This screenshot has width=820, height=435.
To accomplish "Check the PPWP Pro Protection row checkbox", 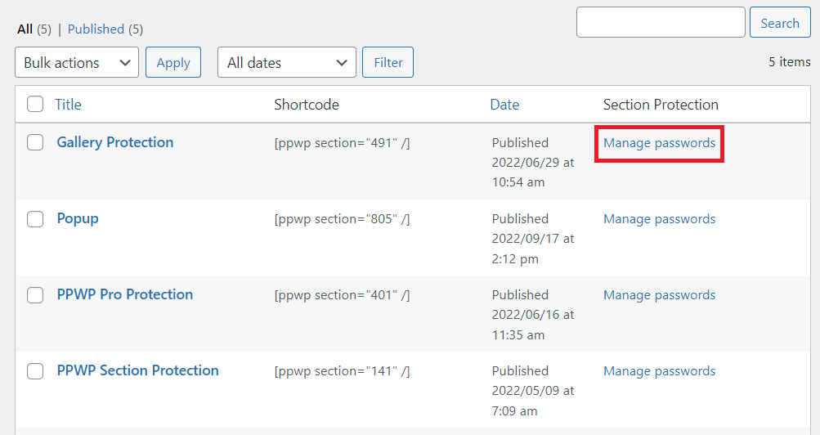I will pos(35,295).
